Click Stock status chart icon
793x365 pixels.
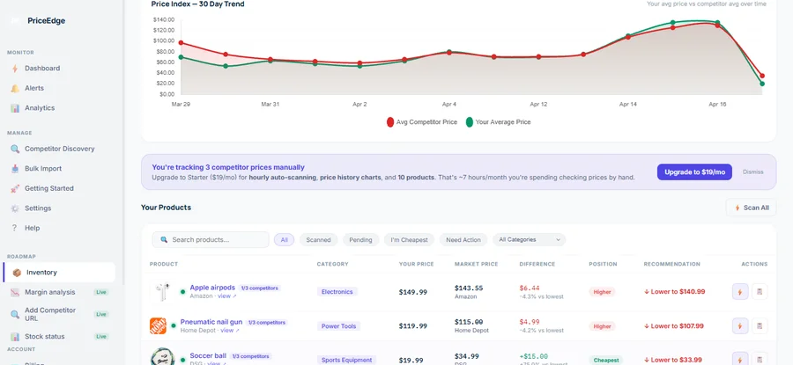point(15,336)
